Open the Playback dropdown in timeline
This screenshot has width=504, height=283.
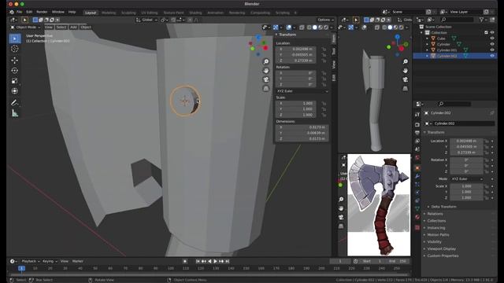31,261
